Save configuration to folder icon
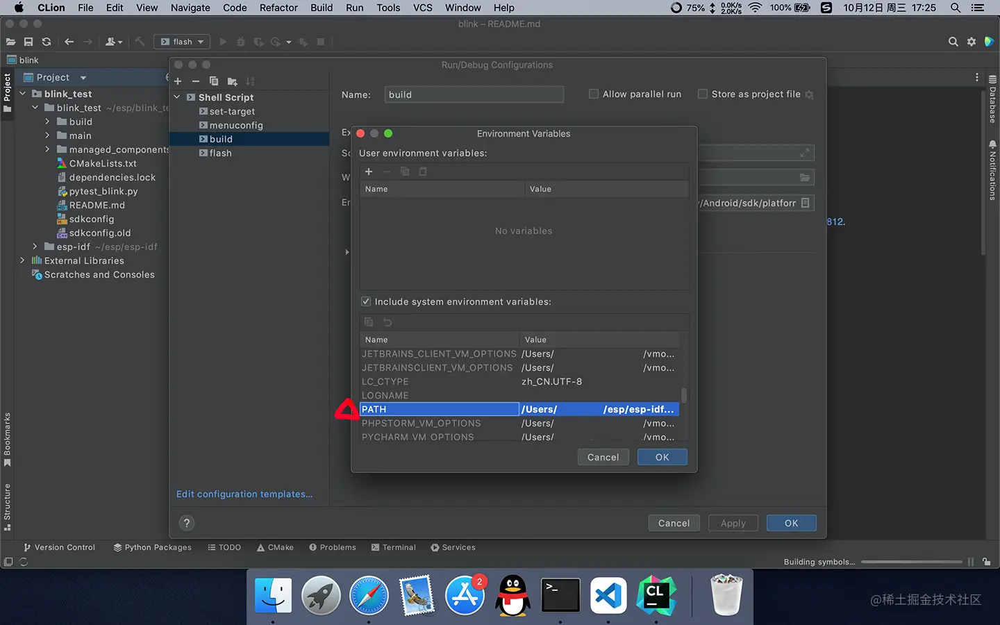 232,81
